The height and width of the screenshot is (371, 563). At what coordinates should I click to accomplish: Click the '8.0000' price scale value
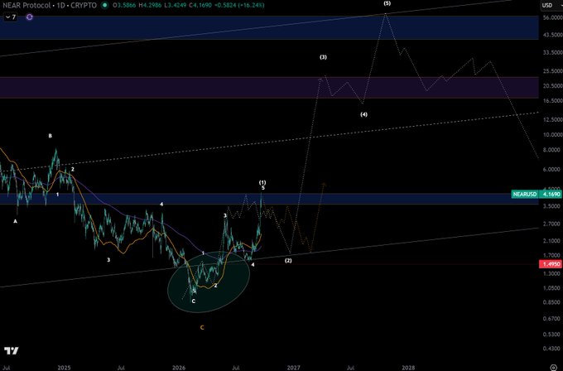pos(553,150)
